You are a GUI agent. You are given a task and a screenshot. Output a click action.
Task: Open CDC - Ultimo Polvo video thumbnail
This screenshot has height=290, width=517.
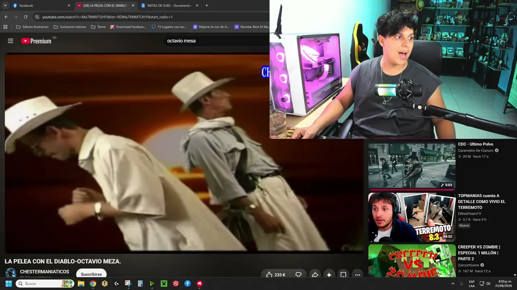coord(412,166)
